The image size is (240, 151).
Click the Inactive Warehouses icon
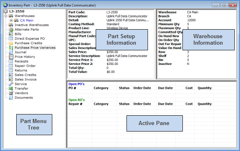[11, 25]
